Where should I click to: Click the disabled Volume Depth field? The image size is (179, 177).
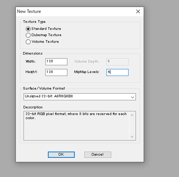point(117,62)
